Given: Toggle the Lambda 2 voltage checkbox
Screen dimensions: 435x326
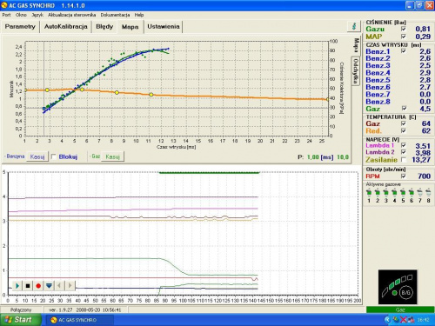Looking at the screenshot, I should pyautogui.click(x=404, y=152).
